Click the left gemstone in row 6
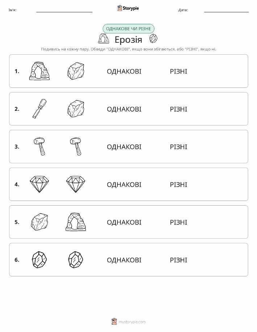This screenshot has height=332, width=257. pos(39,260)
